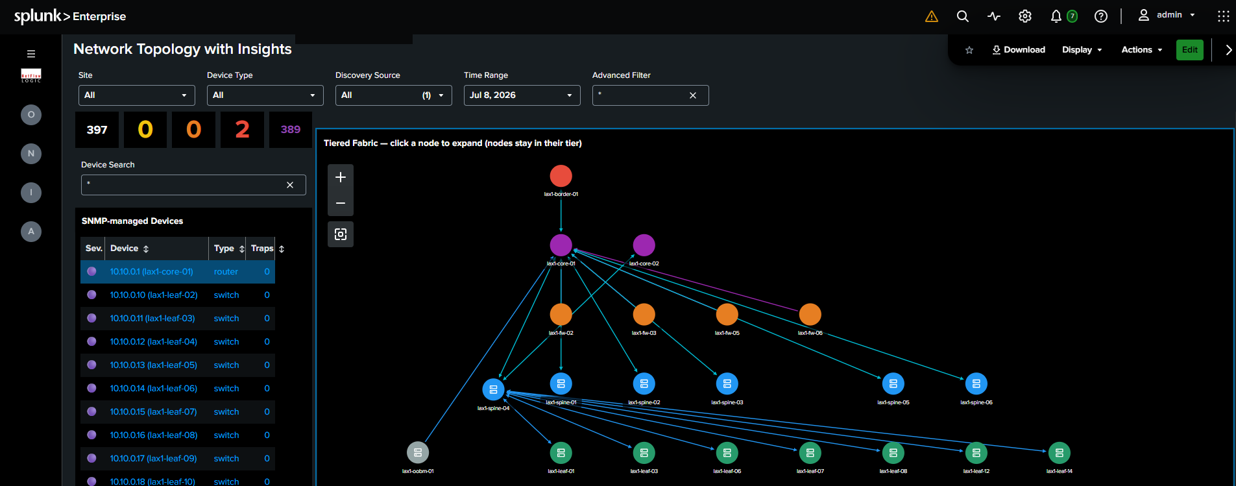
Task: Click the sidebar circle labeled I
Action: [x=31, y=193]
